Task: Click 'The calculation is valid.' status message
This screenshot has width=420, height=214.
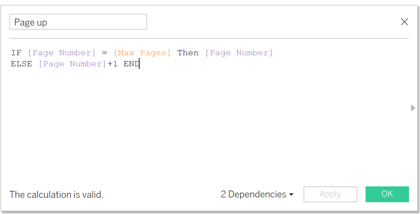Action: 57,195
